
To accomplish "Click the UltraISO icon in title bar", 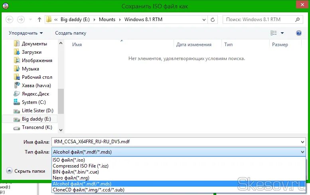I will pos(6,6).
